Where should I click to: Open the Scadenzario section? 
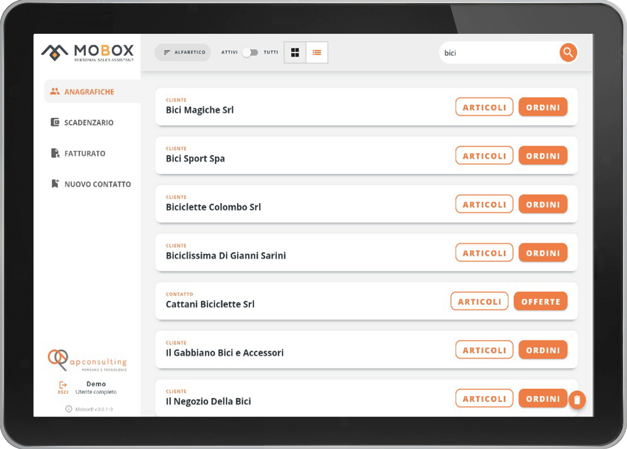(x=88, y=123)
